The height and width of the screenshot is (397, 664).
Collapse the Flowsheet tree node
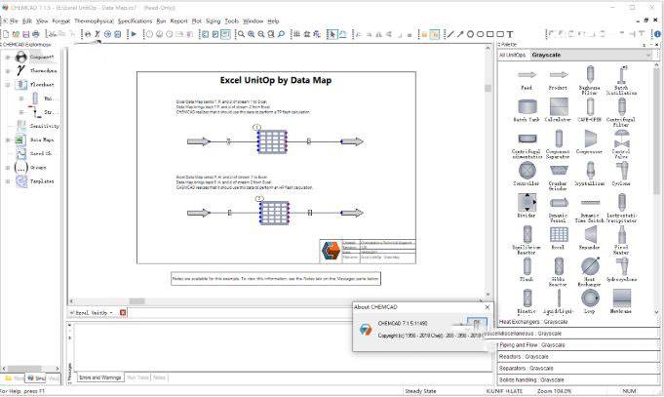coord(8,85)
